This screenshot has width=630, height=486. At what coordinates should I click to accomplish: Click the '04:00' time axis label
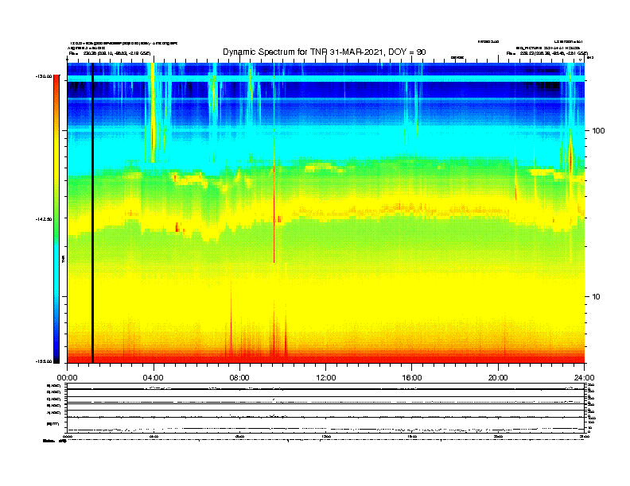pyautogui.click(x=153, y=378)
